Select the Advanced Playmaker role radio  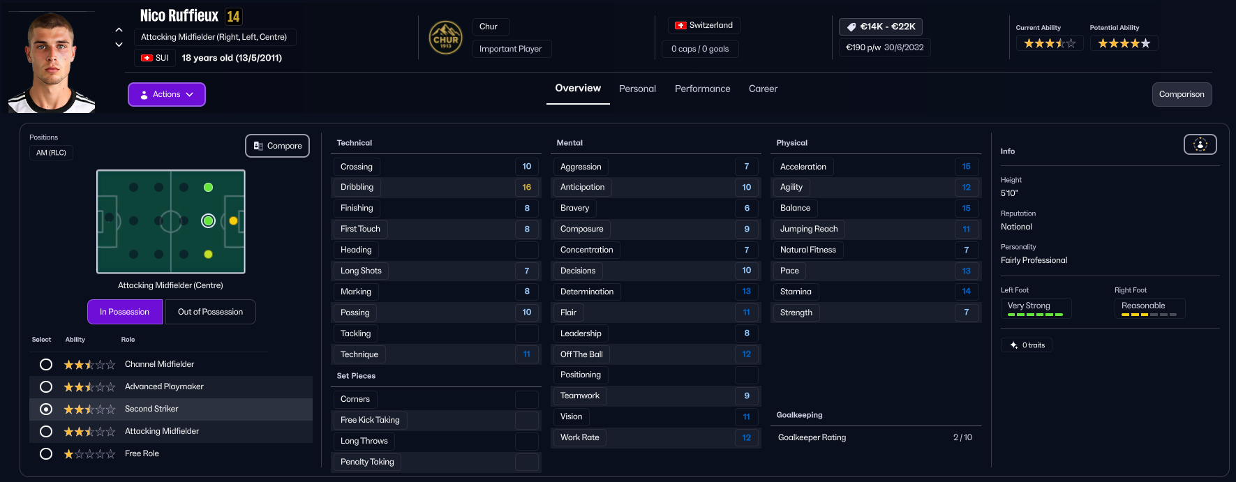(46, 386)
